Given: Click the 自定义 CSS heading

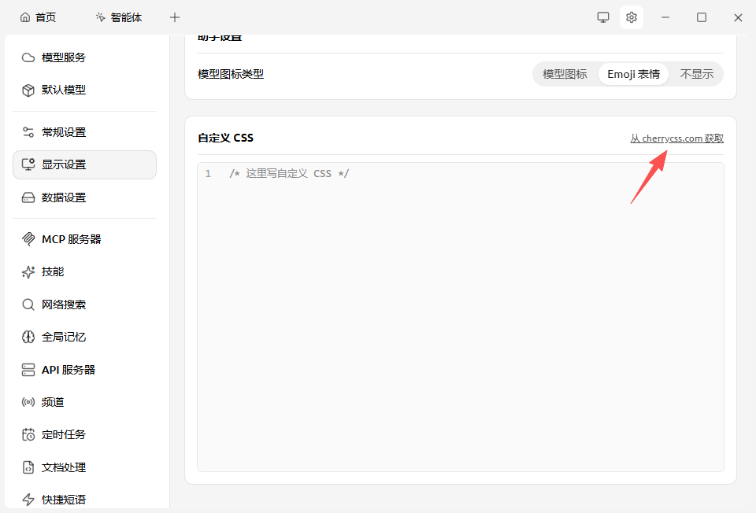Looking at the screenshot, I should [x=225, y=138].
